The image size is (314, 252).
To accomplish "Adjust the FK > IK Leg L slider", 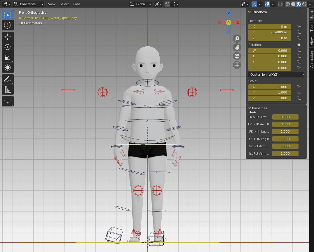I will coord(285,132).
